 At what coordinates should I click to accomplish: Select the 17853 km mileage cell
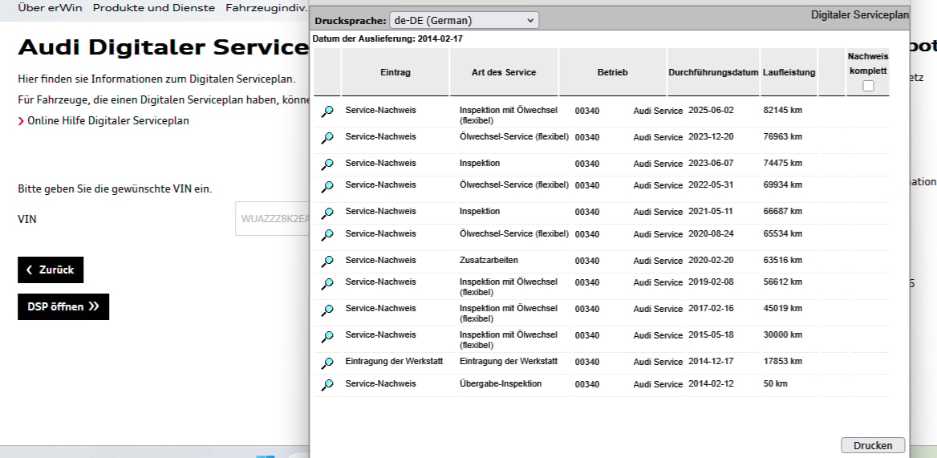coord(783,361)
